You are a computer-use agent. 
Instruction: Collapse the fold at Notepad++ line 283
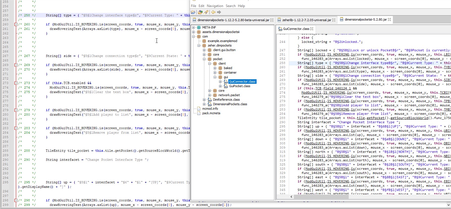[16, 128]
